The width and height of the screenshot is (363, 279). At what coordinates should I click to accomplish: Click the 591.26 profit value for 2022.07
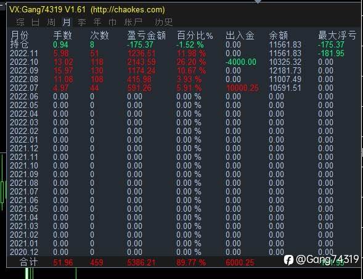[139, 88]
